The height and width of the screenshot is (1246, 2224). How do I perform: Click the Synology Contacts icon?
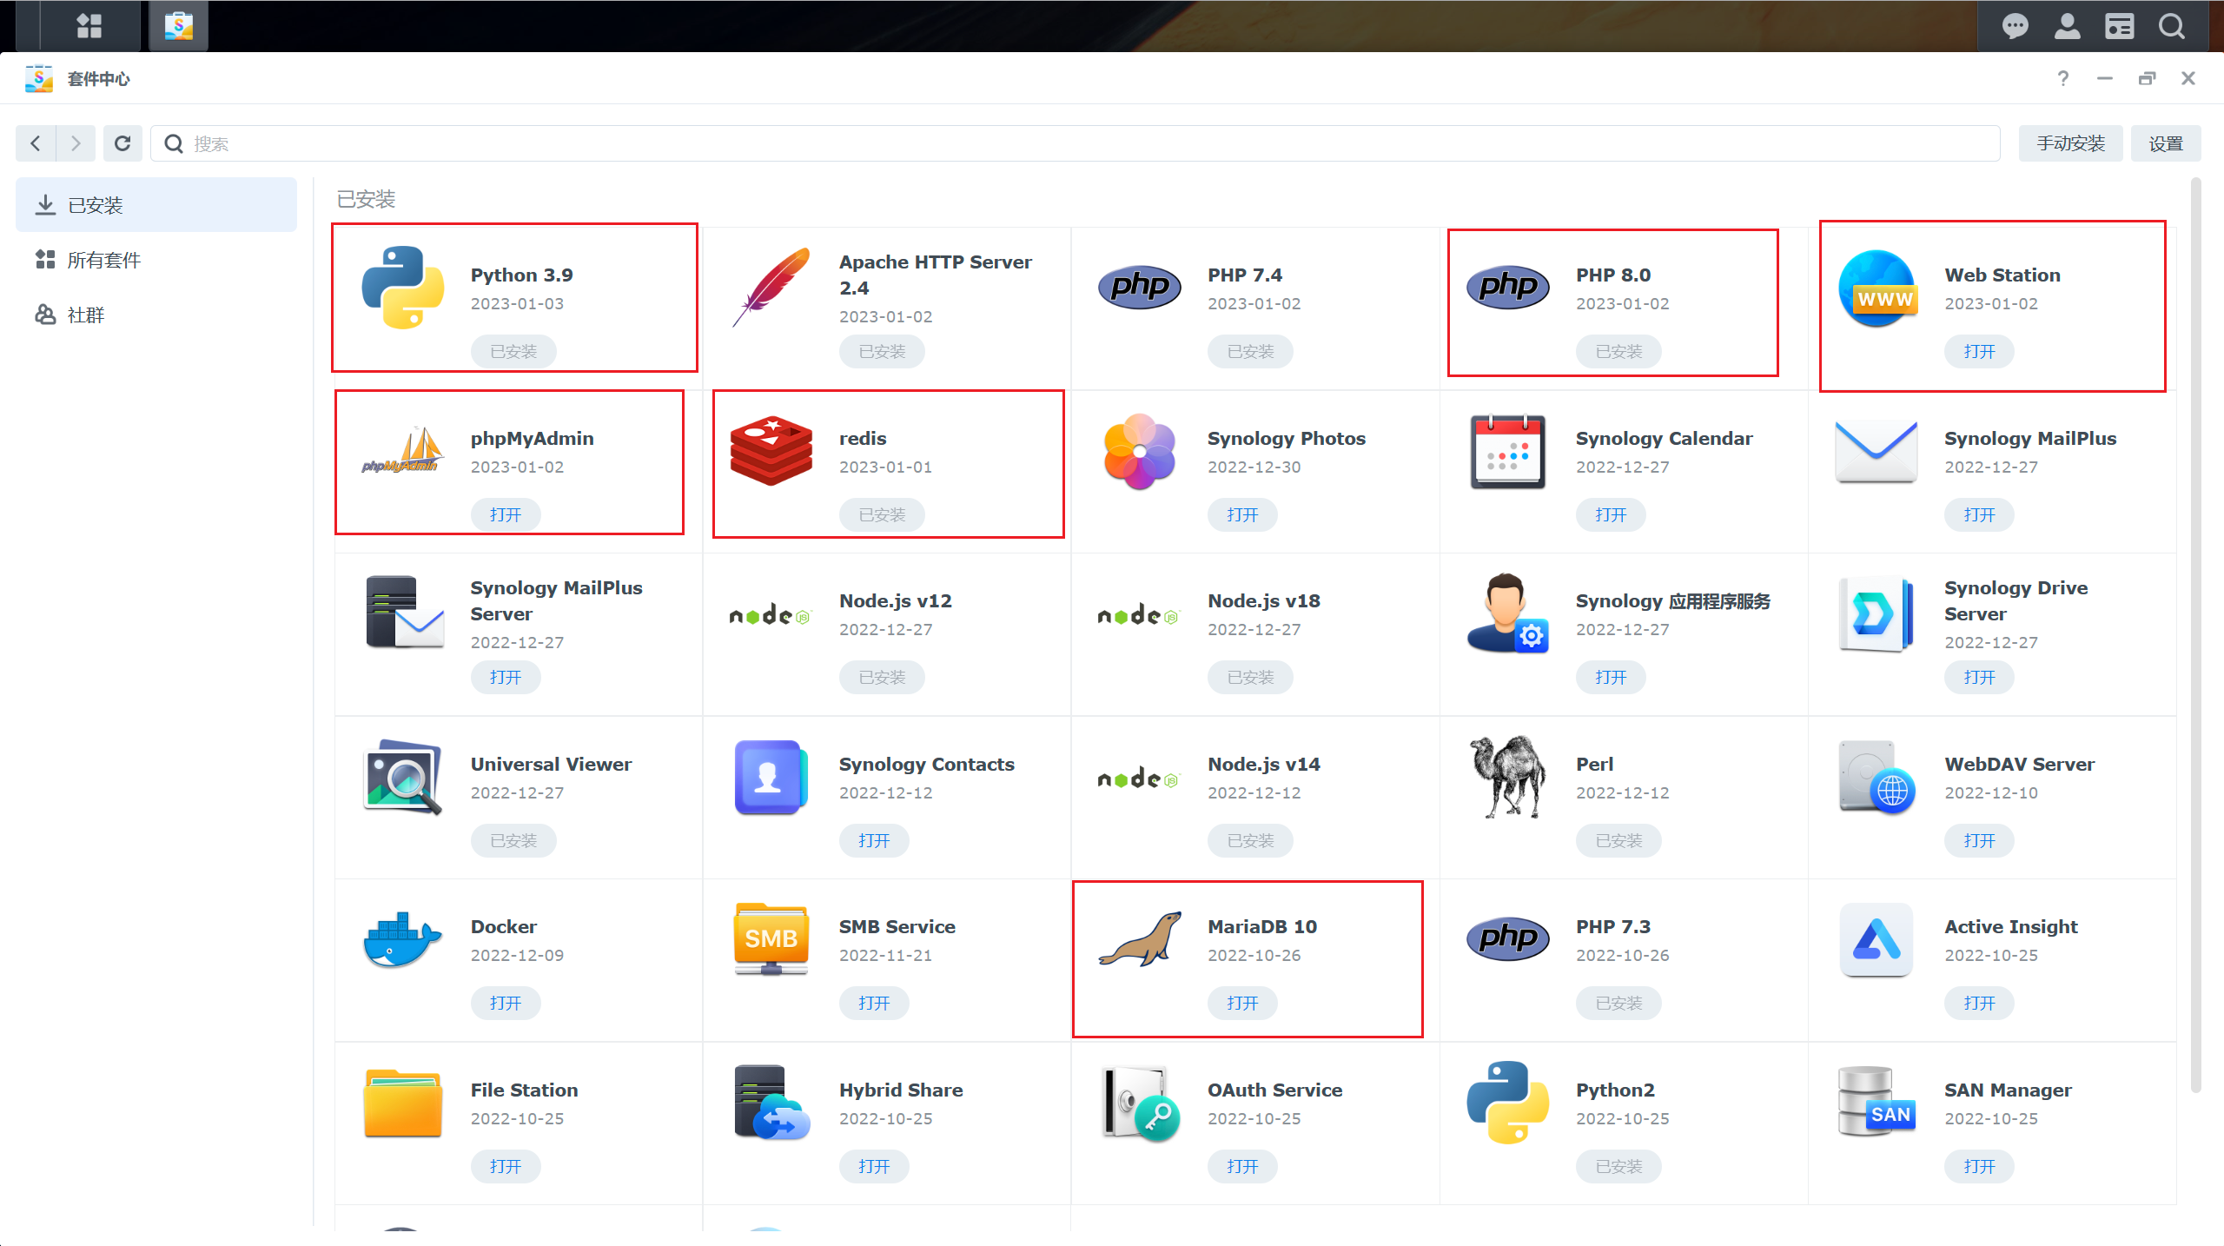pyautogui.click(x=771, y=777)
